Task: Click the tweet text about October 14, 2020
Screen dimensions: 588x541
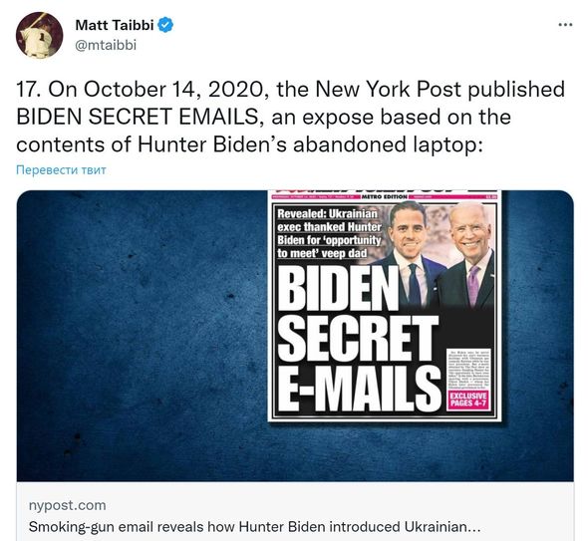Action: point(291,117)
